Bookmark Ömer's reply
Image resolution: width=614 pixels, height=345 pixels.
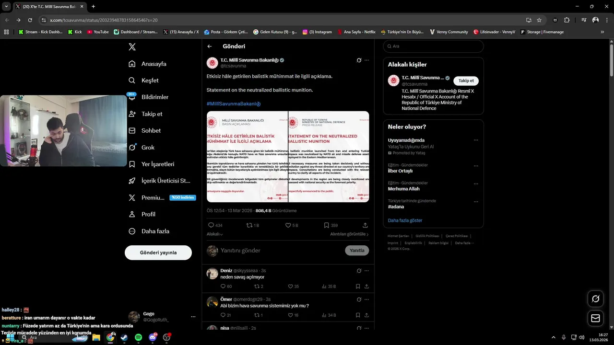358,315
